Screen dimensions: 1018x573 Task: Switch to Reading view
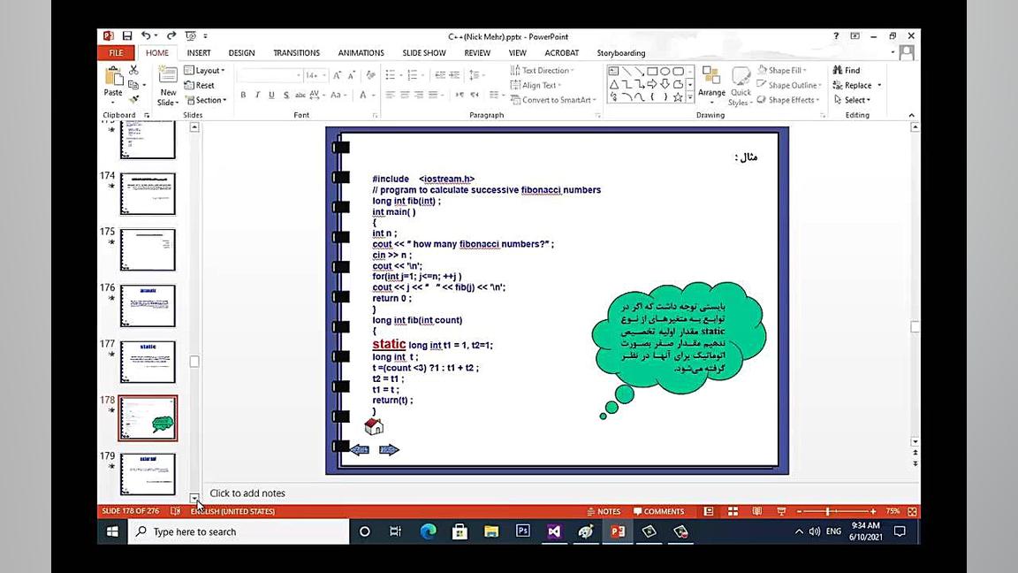[757, 511]
